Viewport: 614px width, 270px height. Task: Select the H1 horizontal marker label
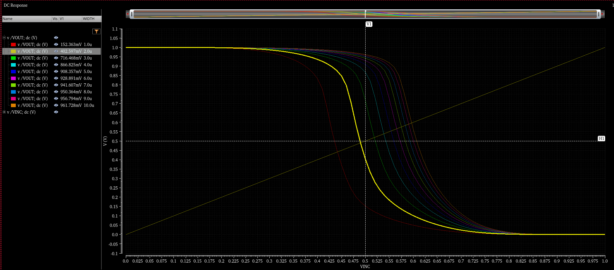pos(601,138)
